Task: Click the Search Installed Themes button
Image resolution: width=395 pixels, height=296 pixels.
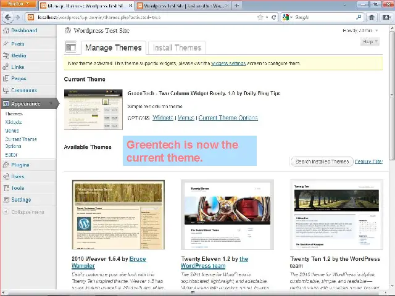Action: 322,162
